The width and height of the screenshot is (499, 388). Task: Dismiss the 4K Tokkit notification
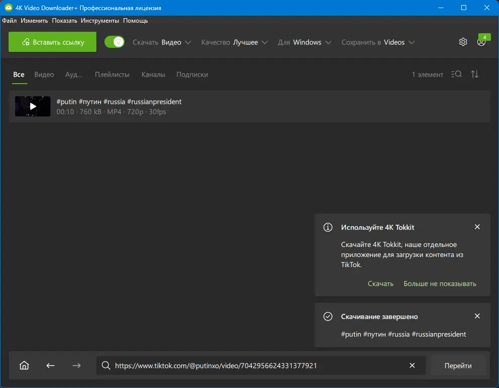pos(477,227)
